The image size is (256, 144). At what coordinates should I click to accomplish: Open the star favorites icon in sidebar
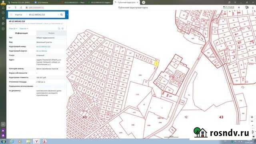3,18
